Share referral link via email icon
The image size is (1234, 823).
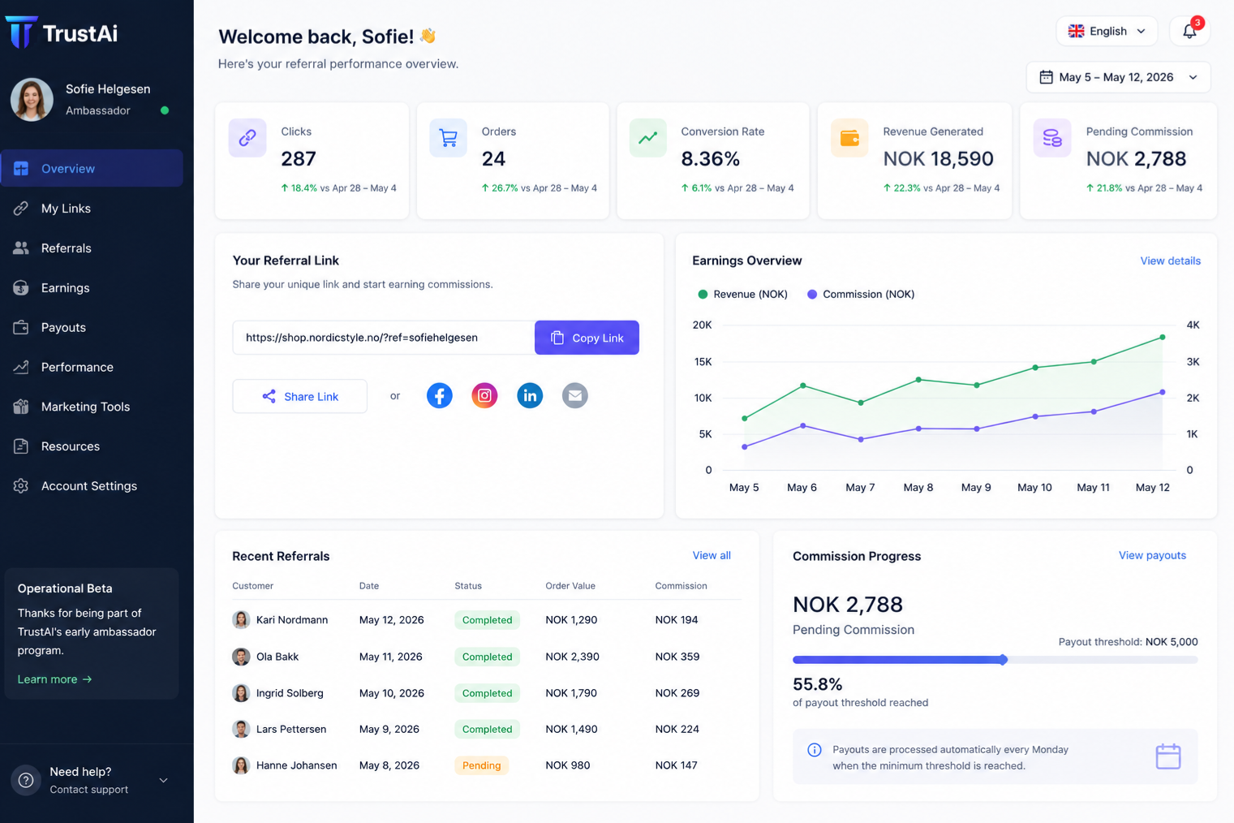click(x=574, y=395)
